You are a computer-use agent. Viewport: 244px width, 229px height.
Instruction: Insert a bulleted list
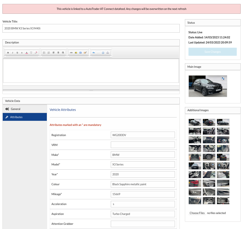(x=44, y=52)
